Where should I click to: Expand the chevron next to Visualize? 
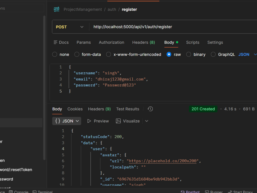click(x=147, y=121)
